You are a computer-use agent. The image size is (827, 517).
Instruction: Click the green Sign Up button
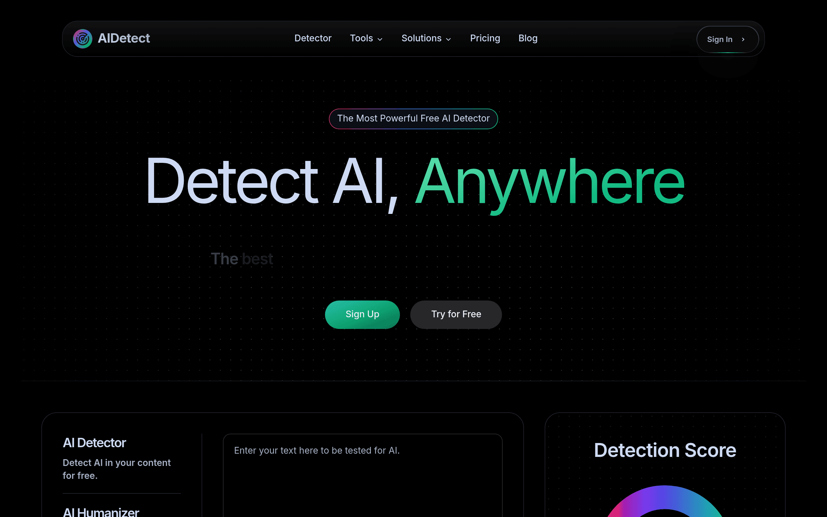(362, 315)
